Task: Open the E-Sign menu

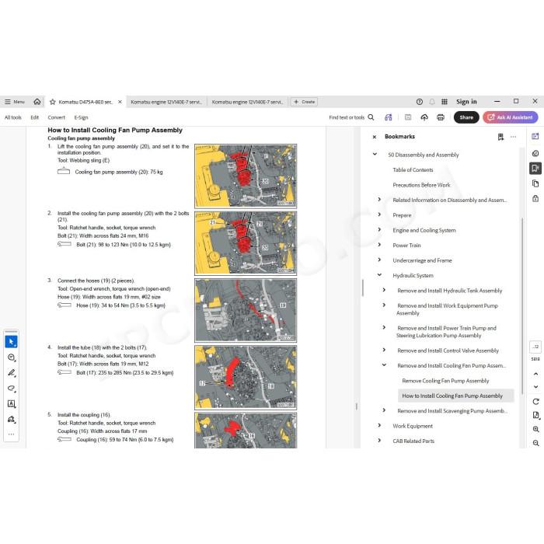Action: tap(81, 117)
